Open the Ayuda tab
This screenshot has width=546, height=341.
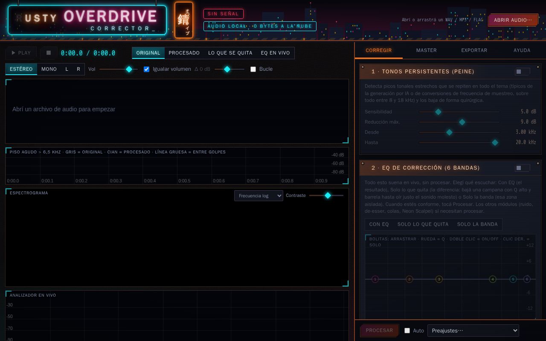[x=522, y=50]
